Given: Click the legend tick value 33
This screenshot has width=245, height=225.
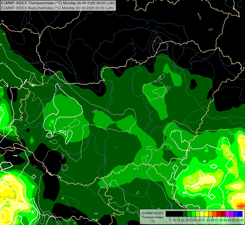Looking at the screenshot, I should (208, 220).
